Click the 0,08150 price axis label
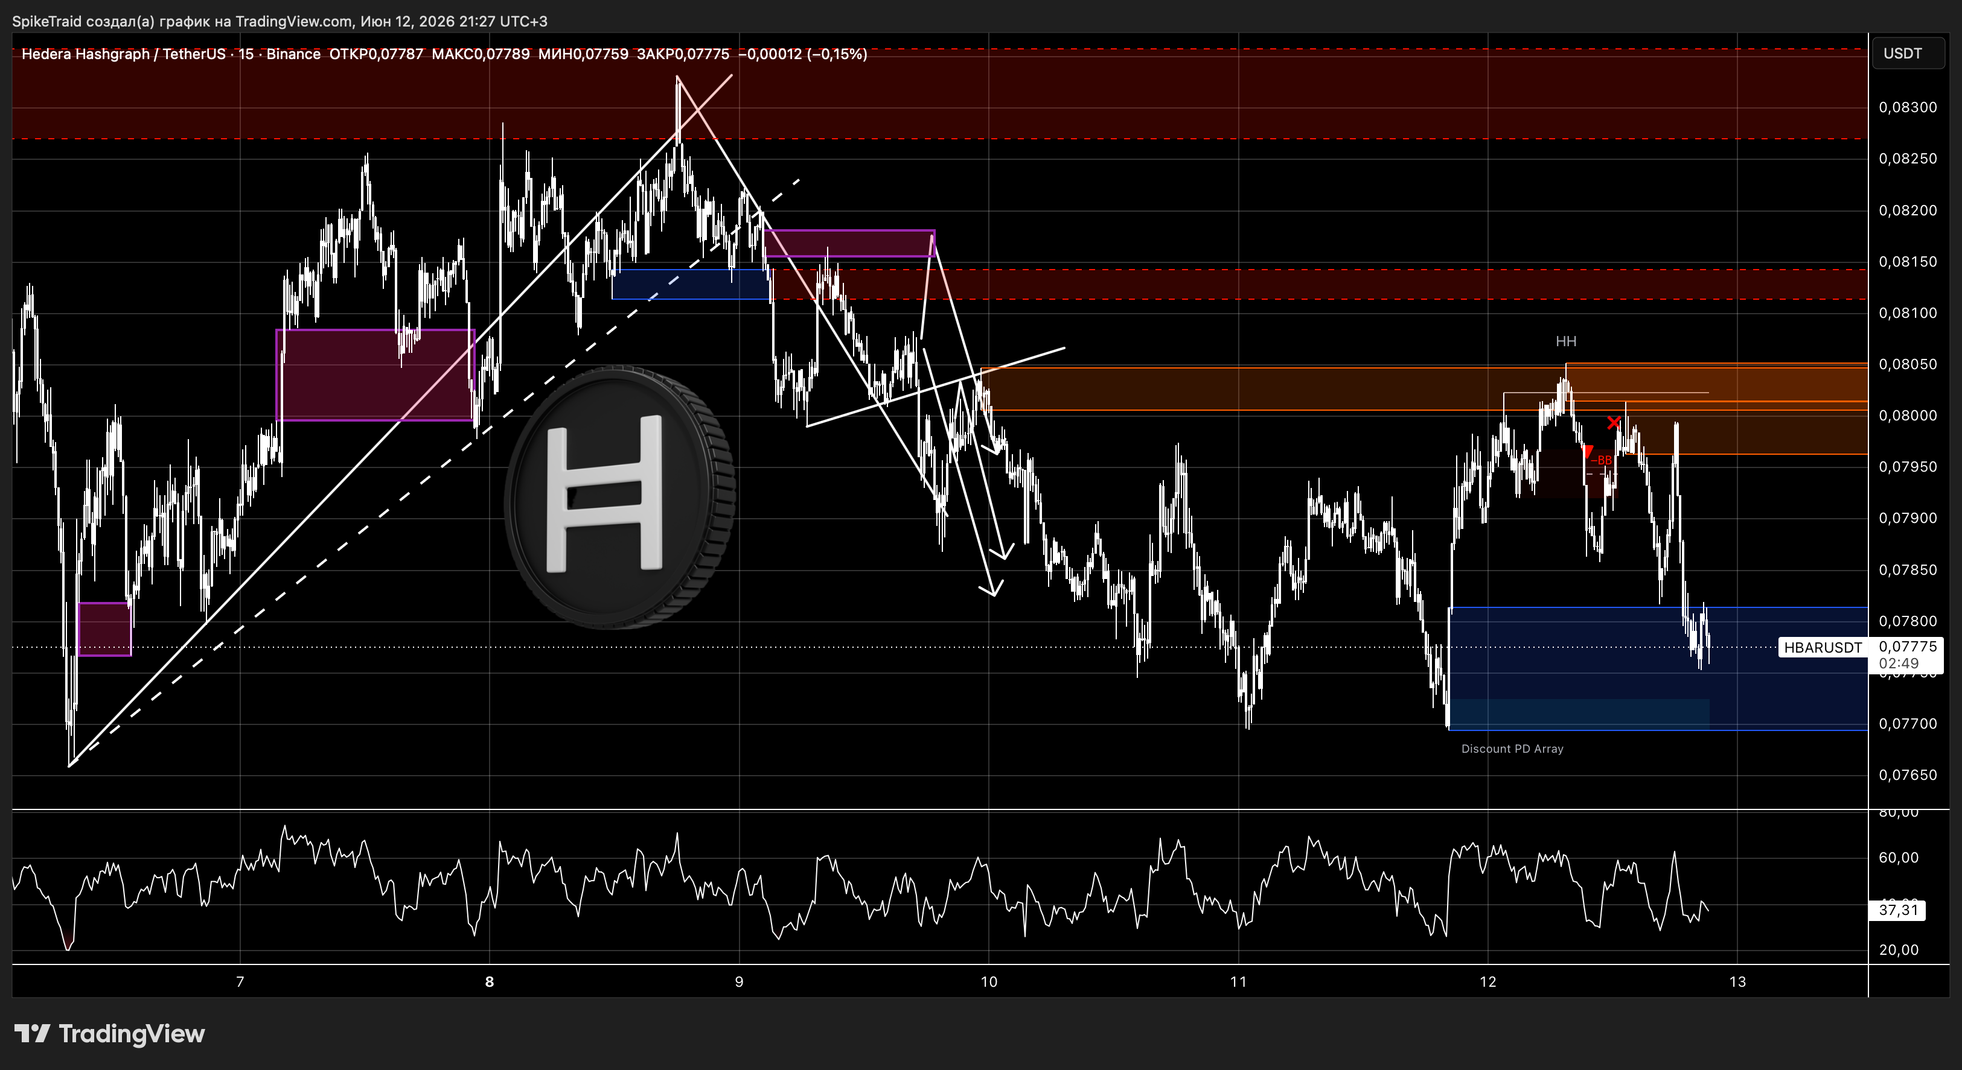The width and height of the screenshot is (1962, 1070). [1907, 262]
